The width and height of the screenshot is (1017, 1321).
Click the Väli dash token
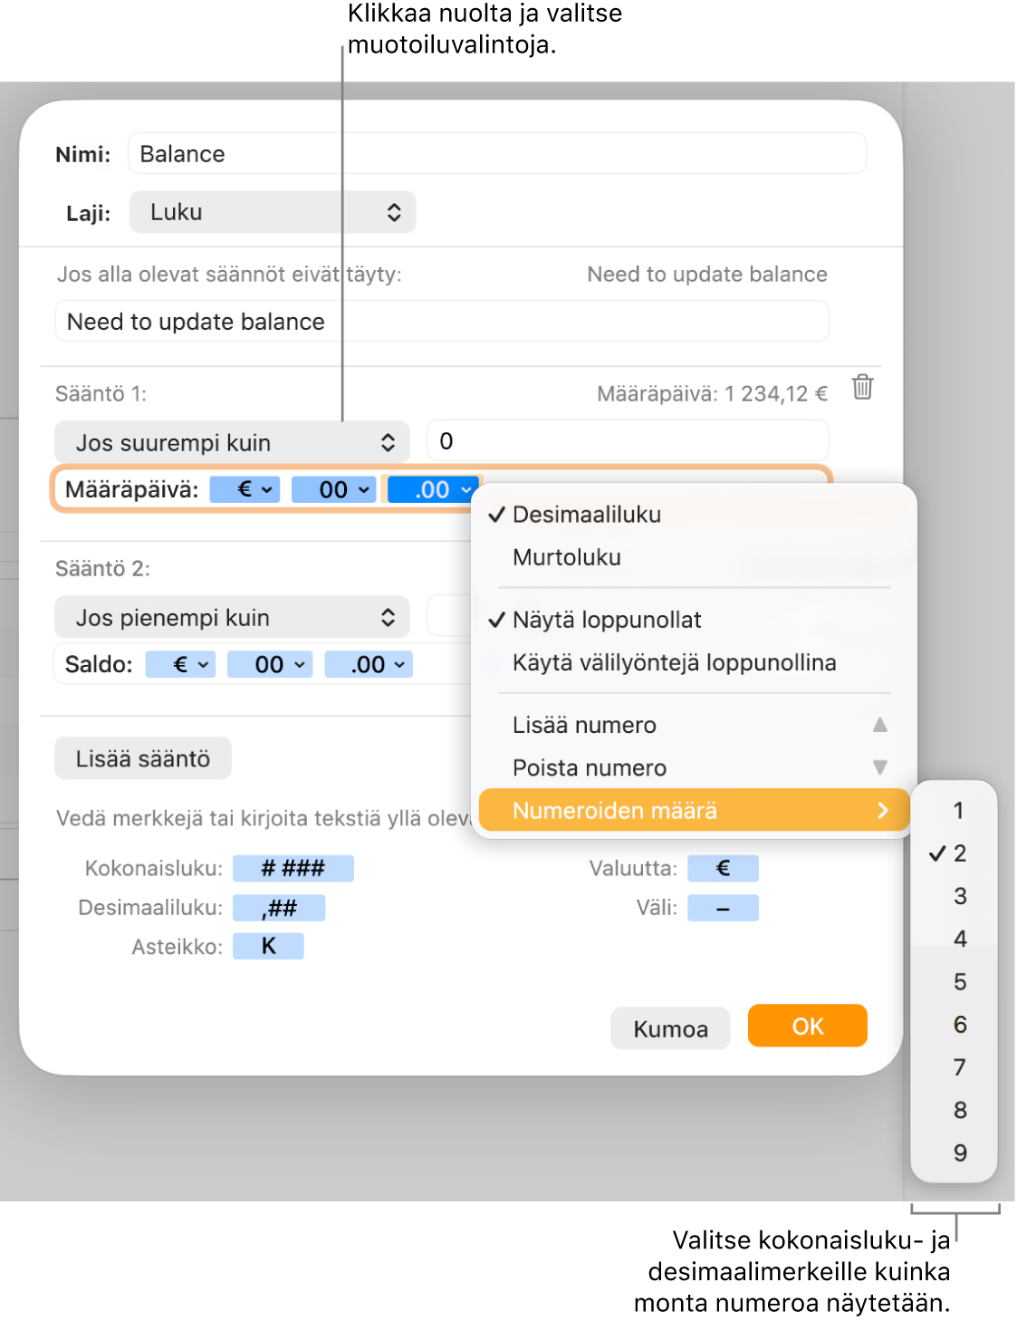pos(723,908)
